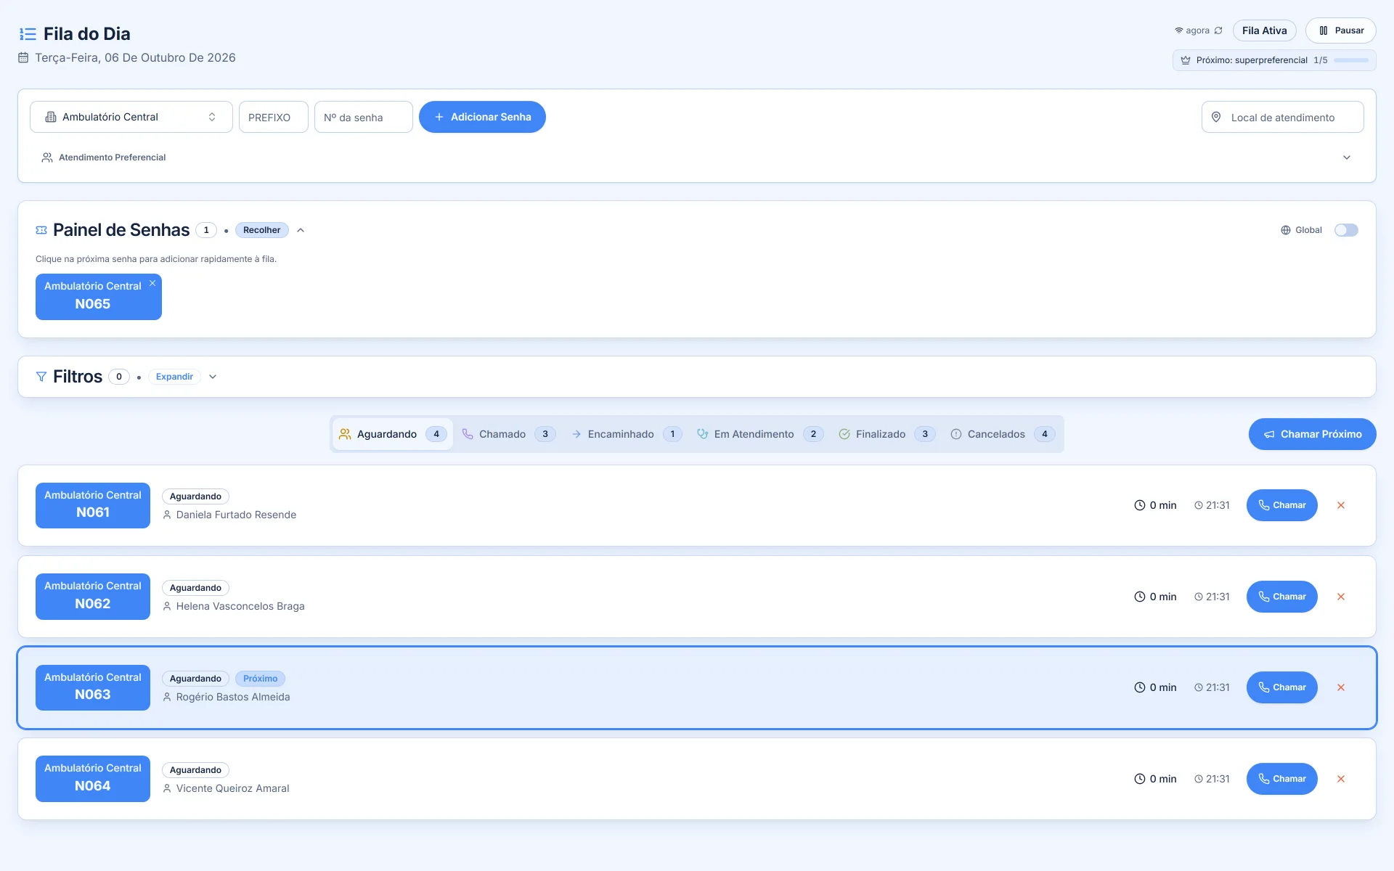Viewport: 1394px width, 871px height.
Task: Click the Adicionar Senha button
Action: 482,117
